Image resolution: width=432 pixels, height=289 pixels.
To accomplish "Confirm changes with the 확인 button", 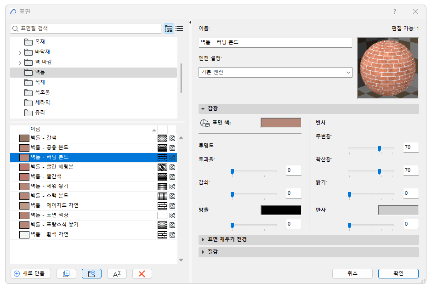I will click(x=398, y=273).
